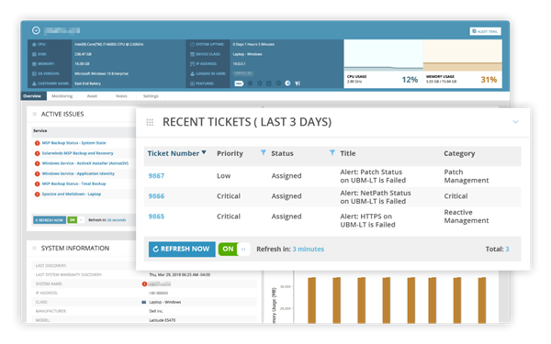Click the Patch Management category cell
The height and width of the screenshot is (344, 551).
(467, 176)
